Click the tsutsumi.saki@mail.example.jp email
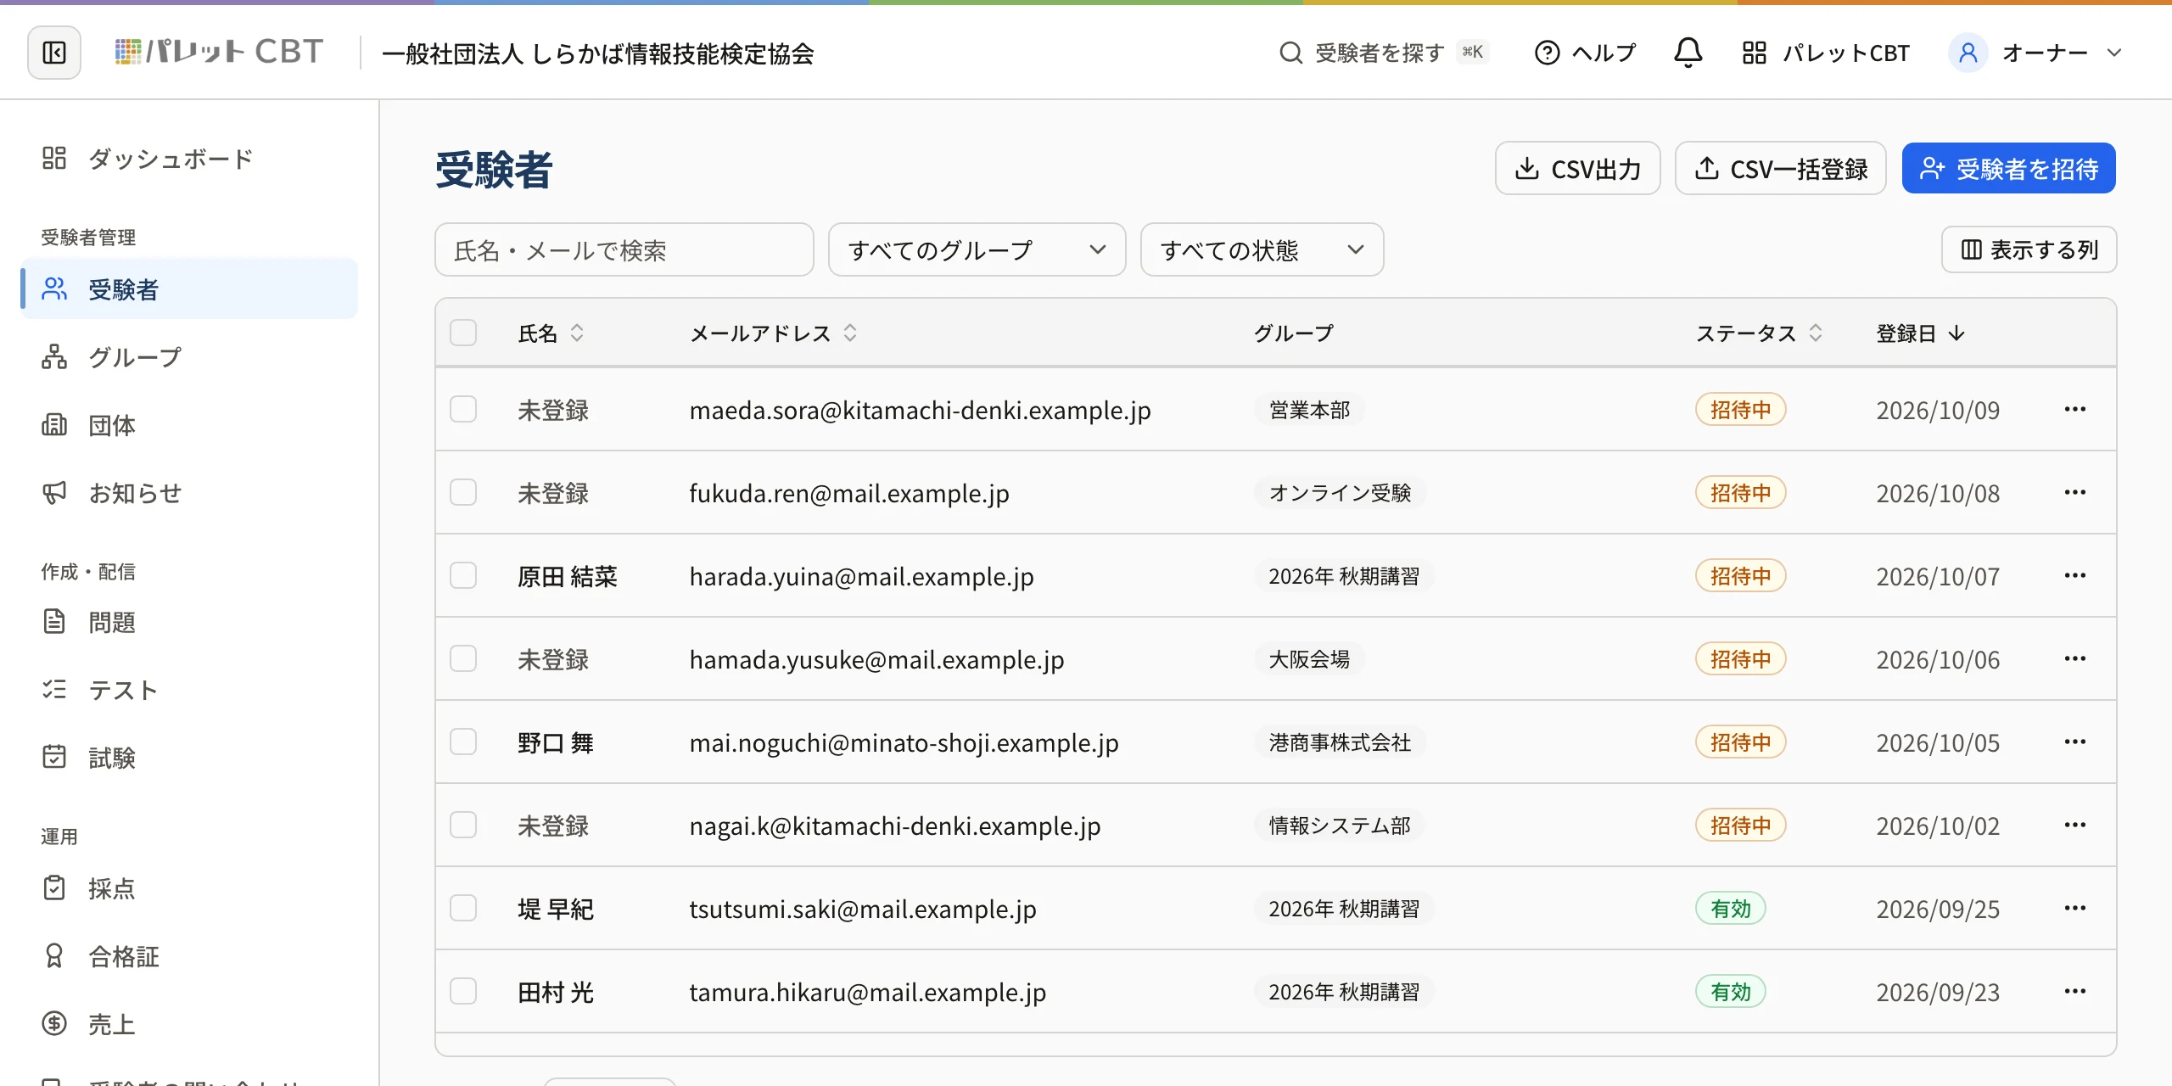 coord(863,909)
